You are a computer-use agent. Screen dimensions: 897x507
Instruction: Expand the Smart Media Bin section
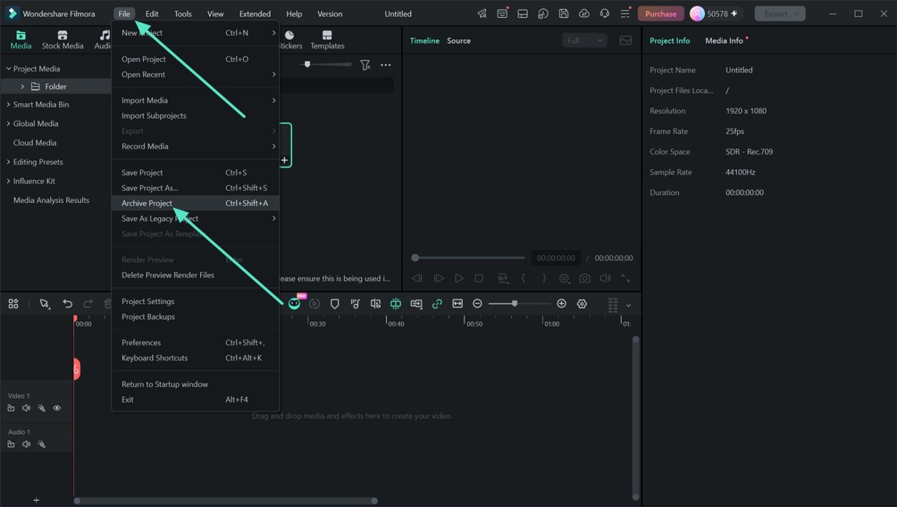click(x=8, y=105)
